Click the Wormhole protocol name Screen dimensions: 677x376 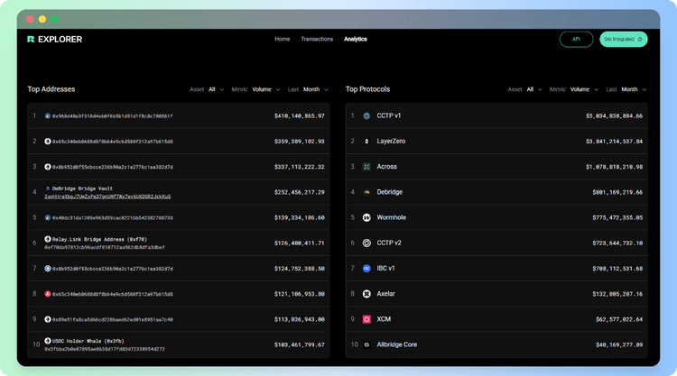pyautogui.click(x=391, y=217)
